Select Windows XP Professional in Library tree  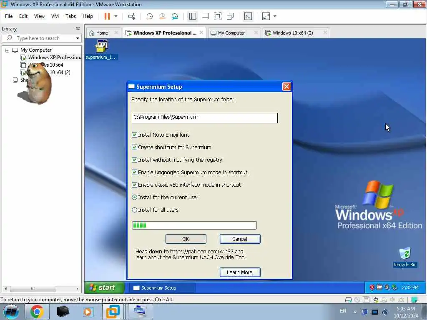tap(54, 57)
